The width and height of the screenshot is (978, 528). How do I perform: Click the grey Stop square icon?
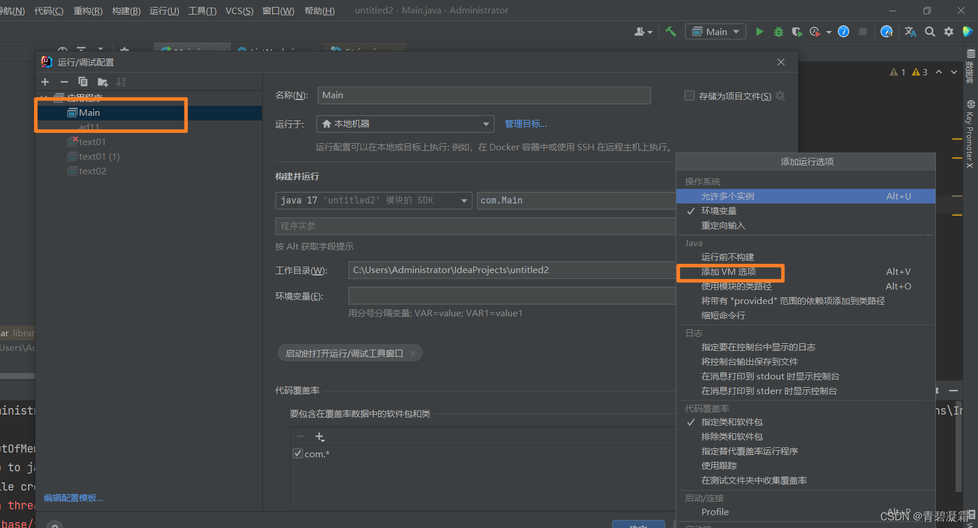click(x=862, y=32)
